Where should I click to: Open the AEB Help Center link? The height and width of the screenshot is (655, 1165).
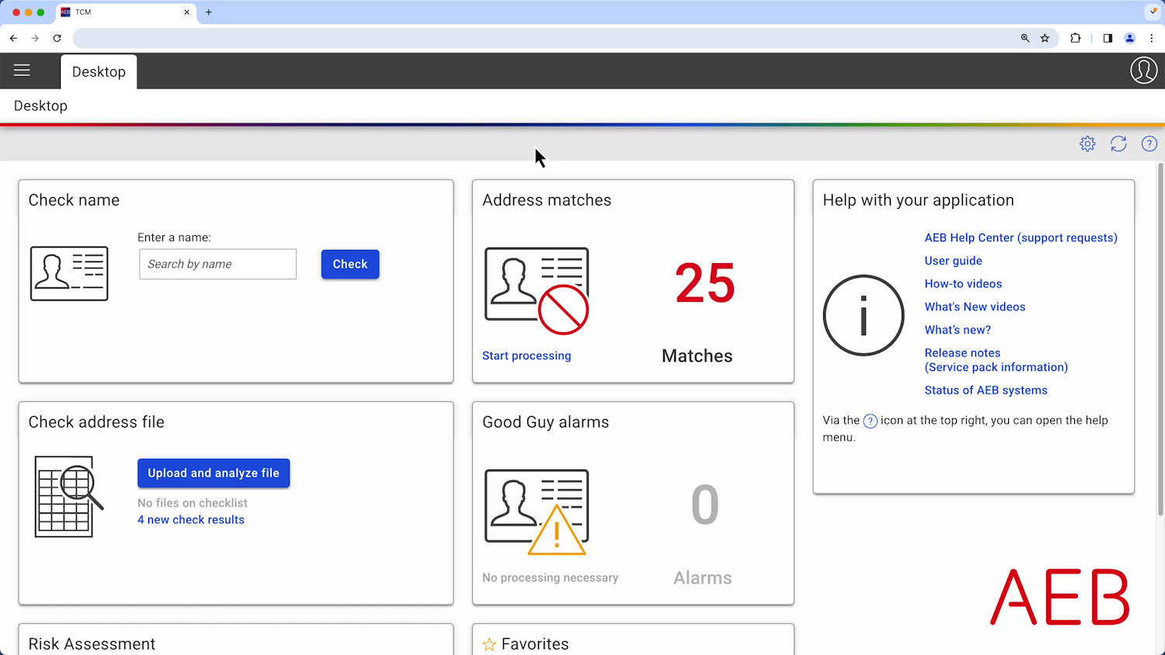(1021, 237)
